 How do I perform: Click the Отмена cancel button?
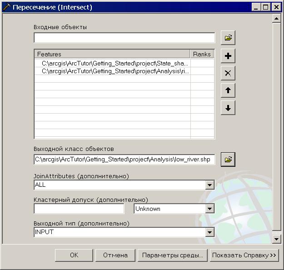tap(115, 255)
